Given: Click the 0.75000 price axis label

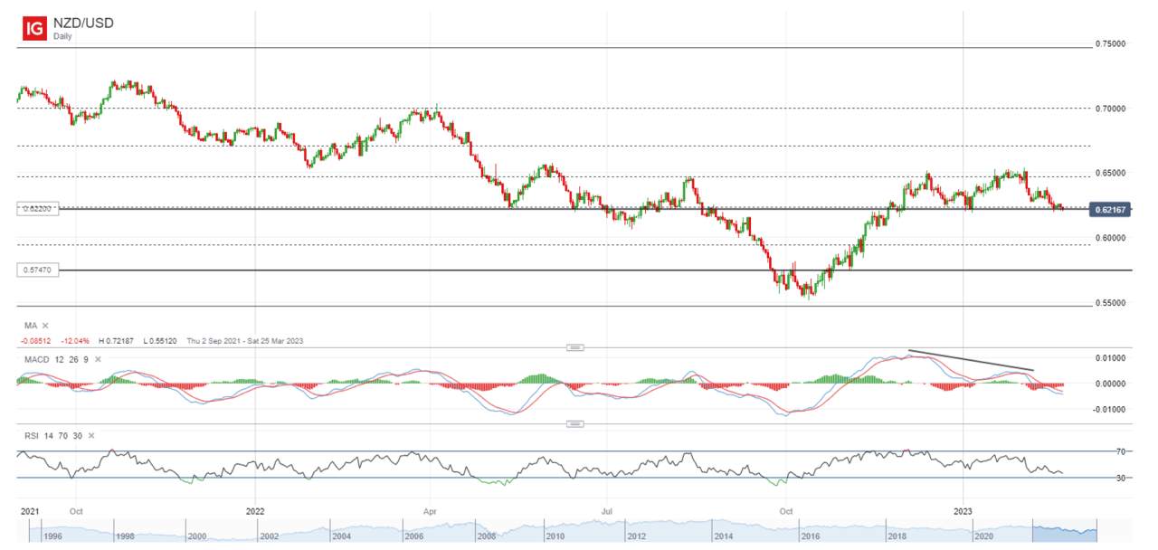Looking at the screenshot, I should 1111,43.
